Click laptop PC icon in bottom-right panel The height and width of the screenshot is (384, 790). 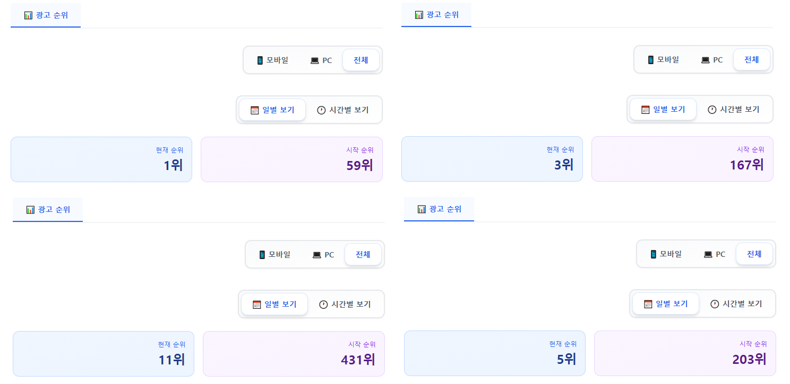pos(708,254)
